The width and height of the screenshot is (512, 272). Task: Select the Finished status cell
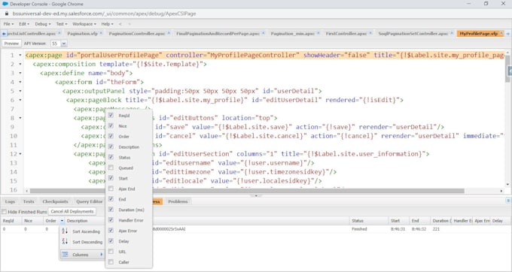(x=359, y=229)
